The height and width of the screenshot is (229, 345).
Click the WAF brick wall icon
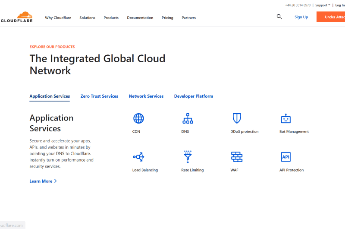coord(237,157)
